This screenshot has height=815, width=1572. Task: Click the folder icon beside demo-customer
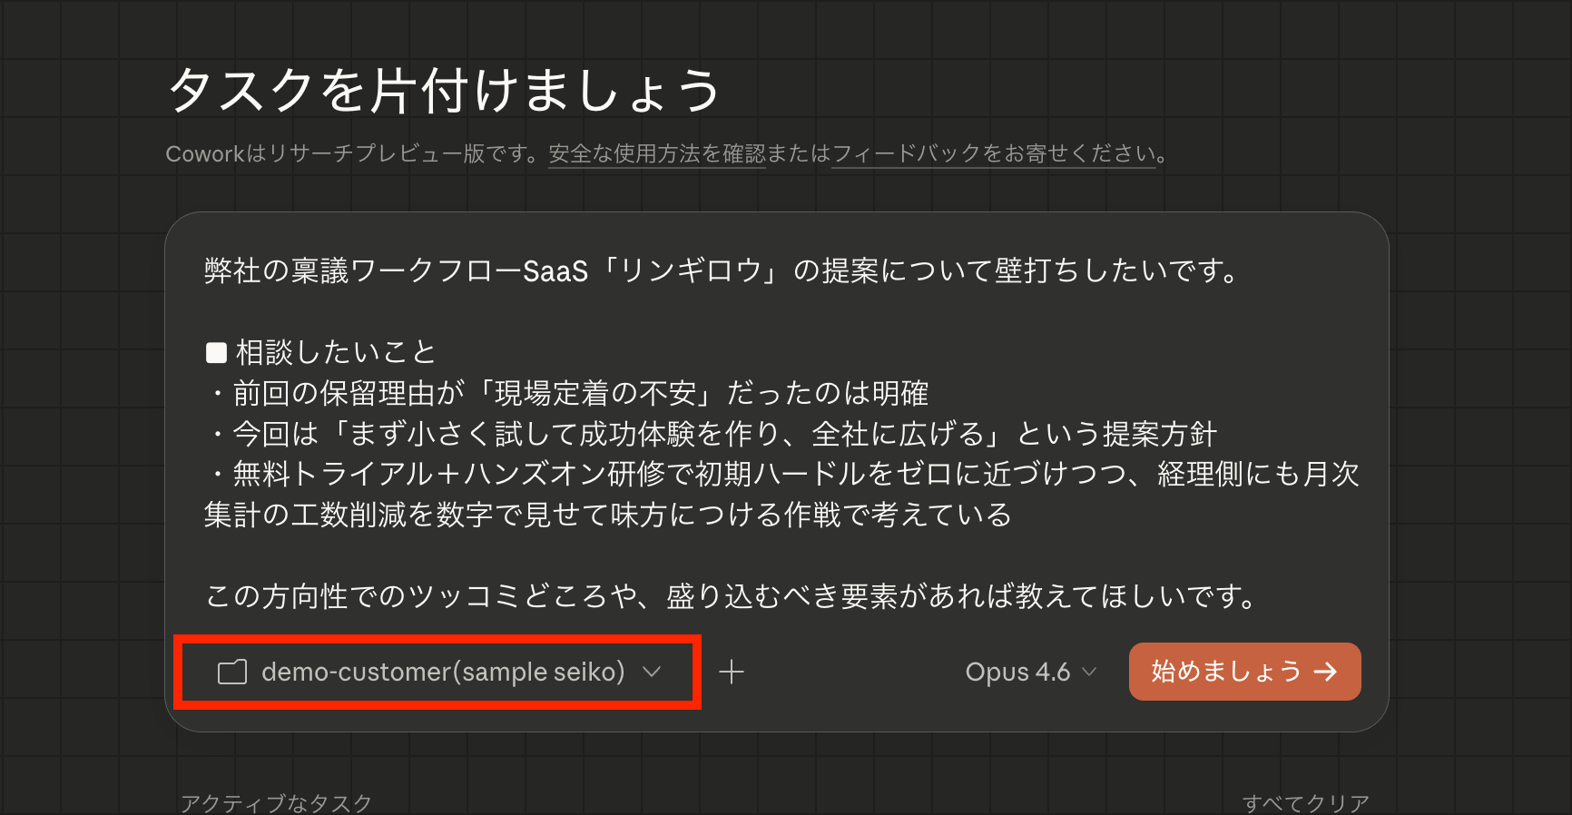pyautogui.click(x=233, y=672)
